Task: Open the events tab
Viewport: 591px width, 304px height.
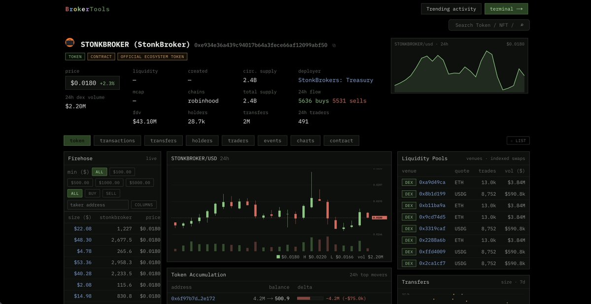Action: pyautogui.click(x=272, y=140)
